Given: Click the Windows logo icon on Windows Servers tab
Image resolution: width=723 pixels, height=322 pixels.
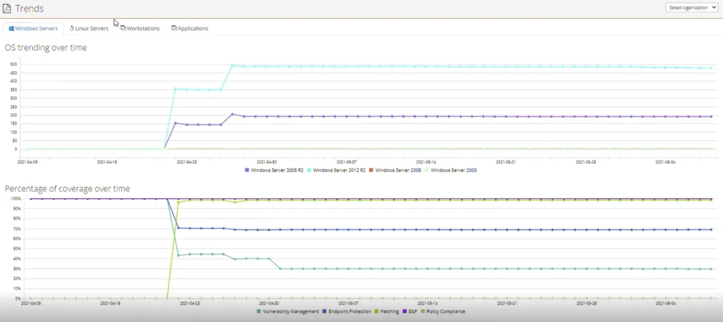Looking at the screenshot, I should (x=11, y=28).
